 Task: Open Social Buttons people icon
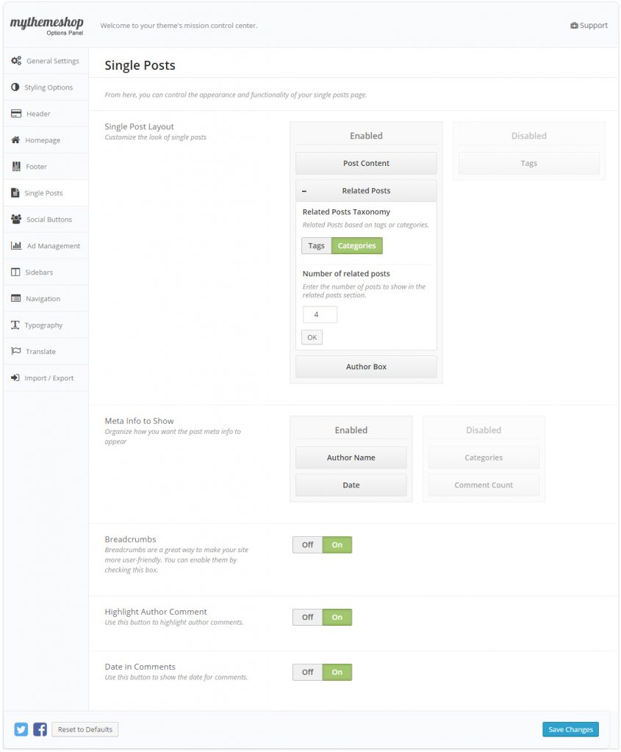(x=16, y=219)
